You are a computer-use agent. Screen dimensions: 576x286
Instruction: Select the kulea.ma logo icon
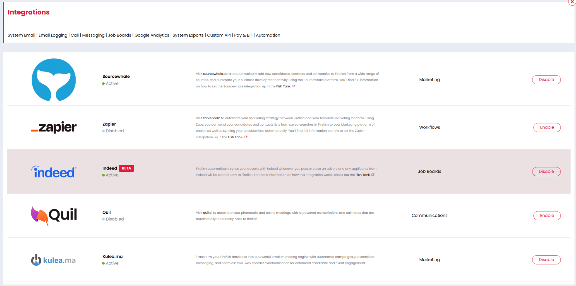pyautogui.click(x=37, y=259)
